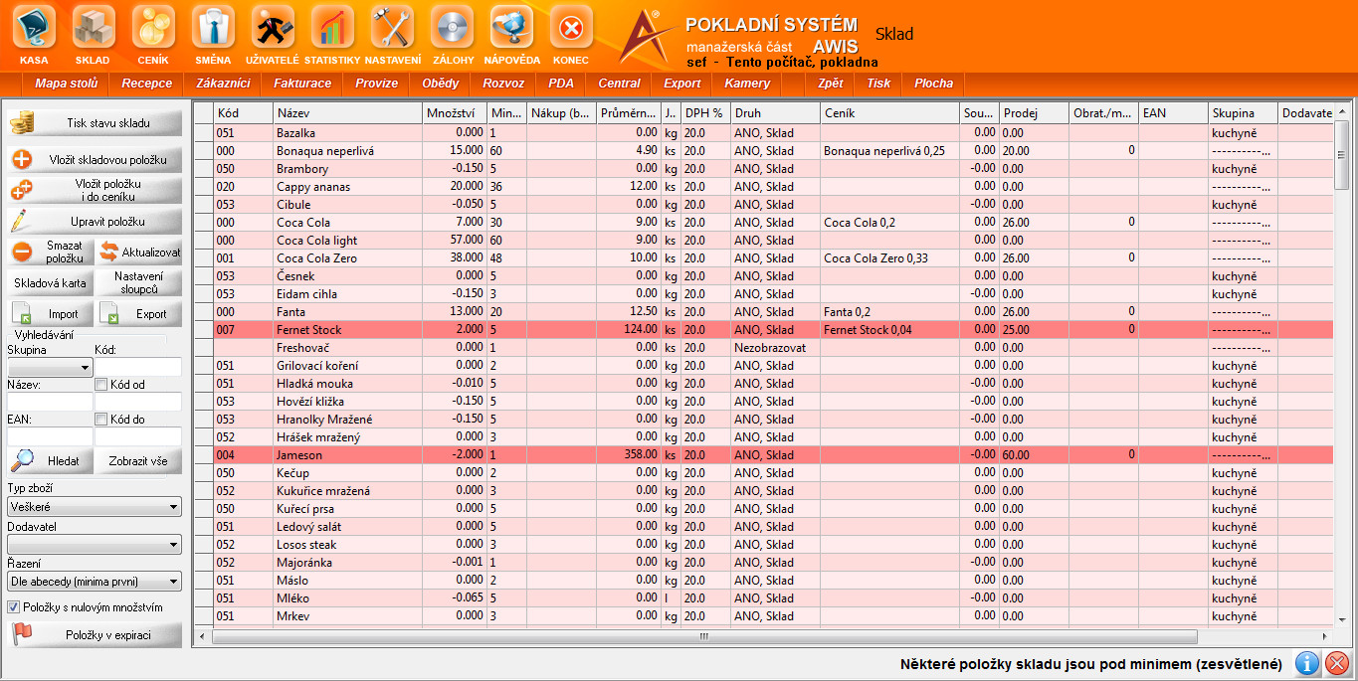Click Vložit skladovou položku button

coord(95,159)
